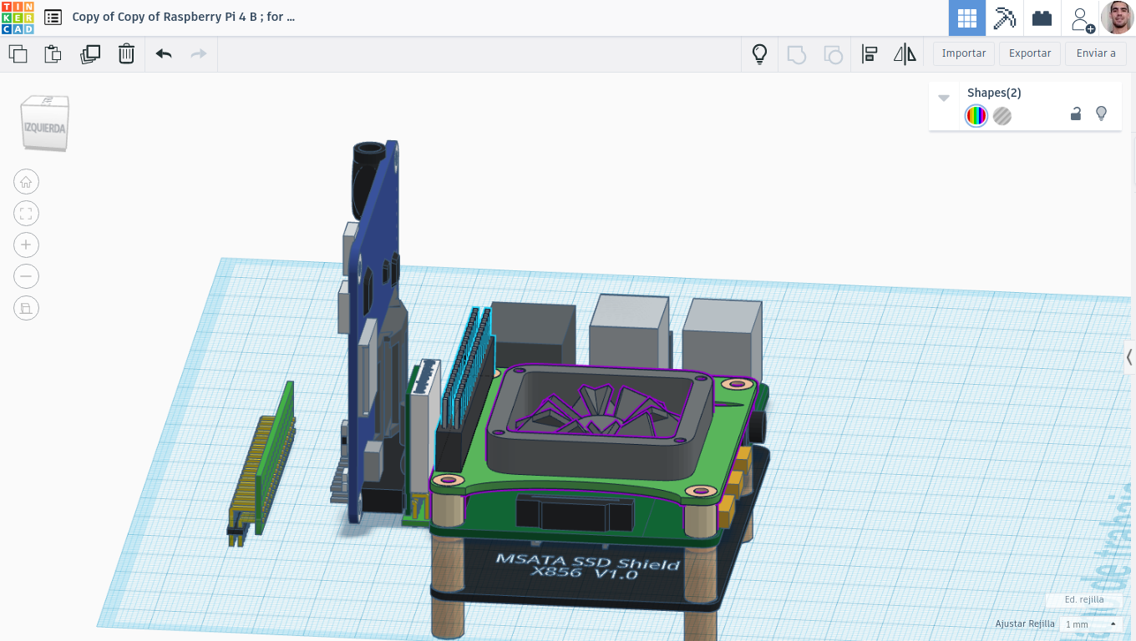1136x641 pixels.
Task: Collapse the Shapes(2) inspector panel
Action: [944, 97]
